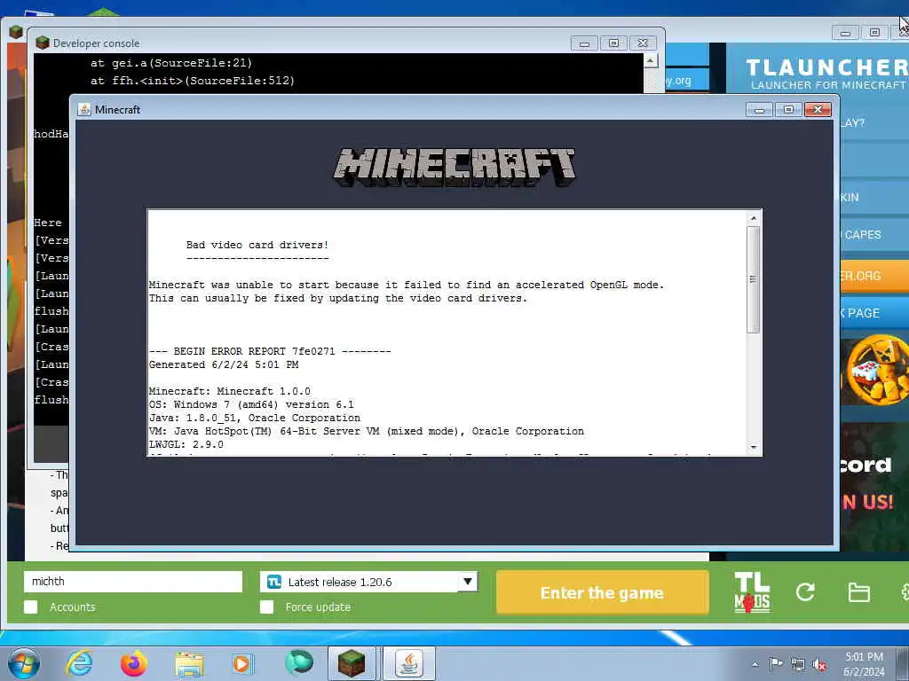This screenshot has width=909, height=681.
Task: Click the Generated 6/2/24 5:01 PM line
Action: click(x=224, y=364)
